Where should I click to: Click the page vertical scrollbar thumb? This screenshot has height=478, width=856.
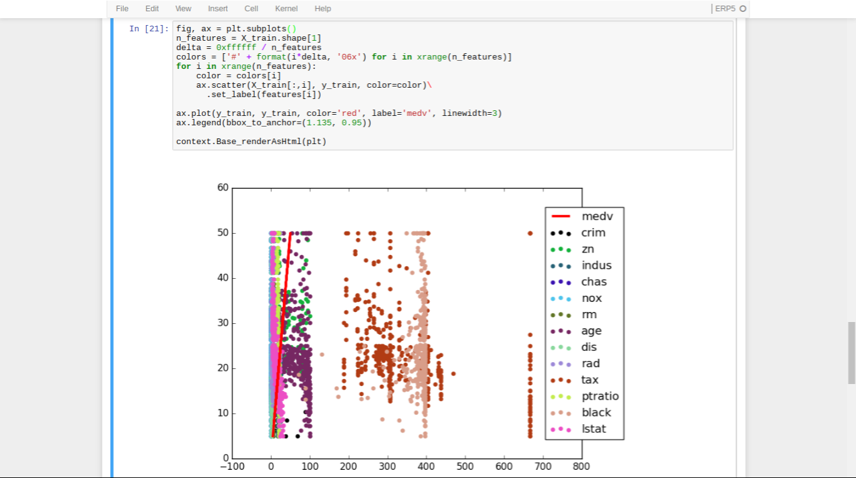[852, 351]
